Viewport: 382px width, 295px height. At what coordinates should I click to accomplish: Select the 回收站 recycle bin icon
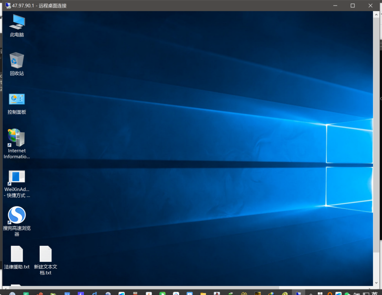(x=17, y=61)
